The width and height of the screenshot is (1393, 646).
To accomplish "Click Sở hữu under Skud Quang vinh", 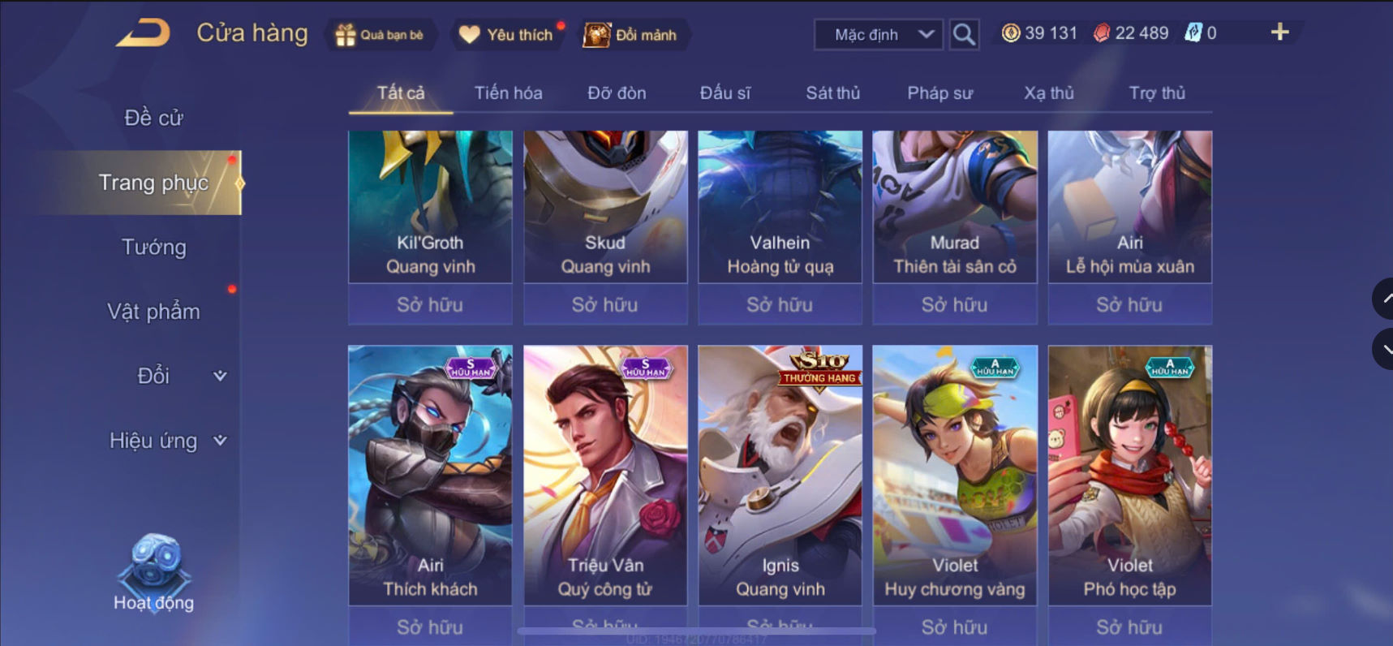I will coord(605,305).
